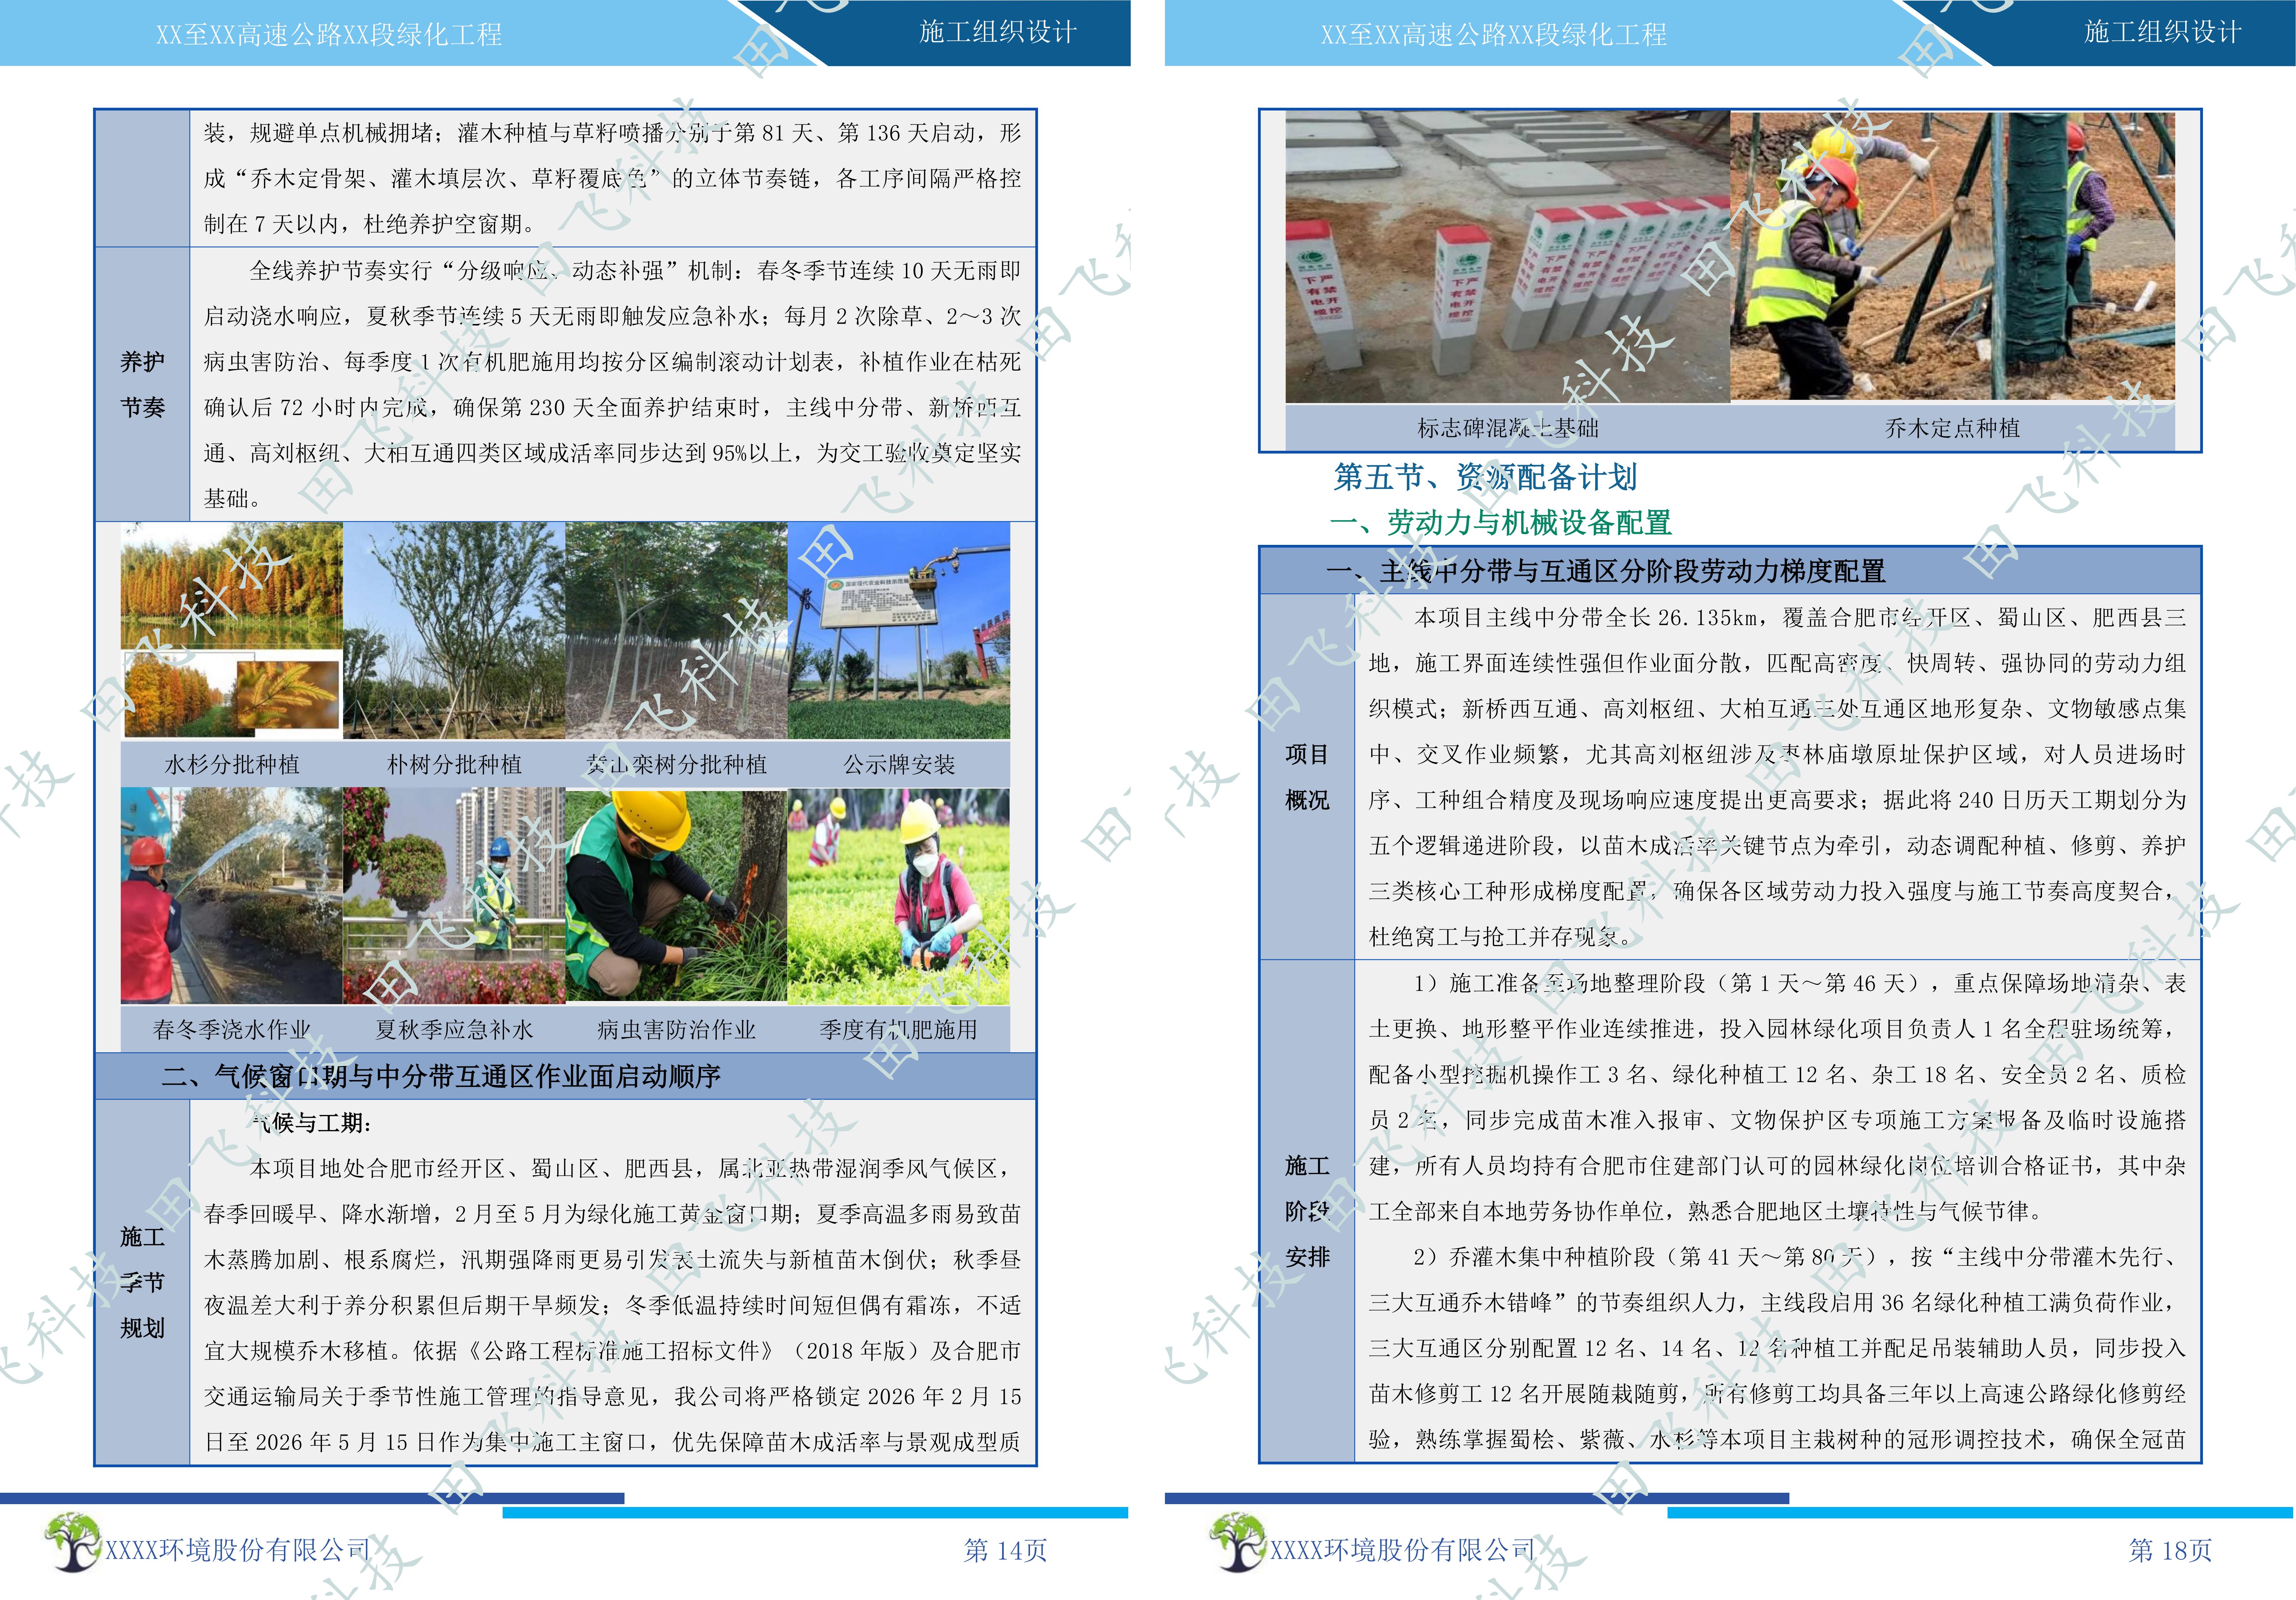
Task: Click right page header title XX至XX高速公路XX段绿化工程
Action: (x=1494, y=35)
